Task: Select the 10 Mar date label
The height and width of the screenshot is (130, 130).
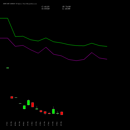Action: coord(28,123)
